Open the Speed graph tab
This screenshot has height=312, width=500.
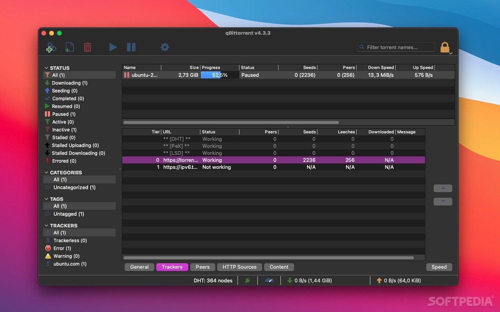[x=439, y=267]
